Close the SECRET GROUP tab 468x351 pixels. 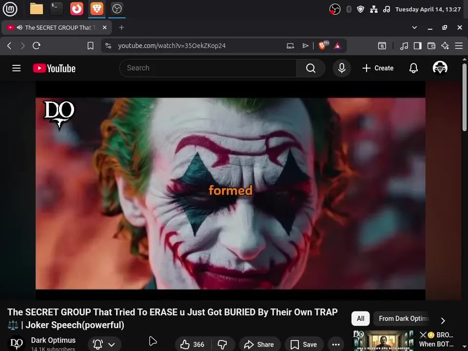pos(104,27)
